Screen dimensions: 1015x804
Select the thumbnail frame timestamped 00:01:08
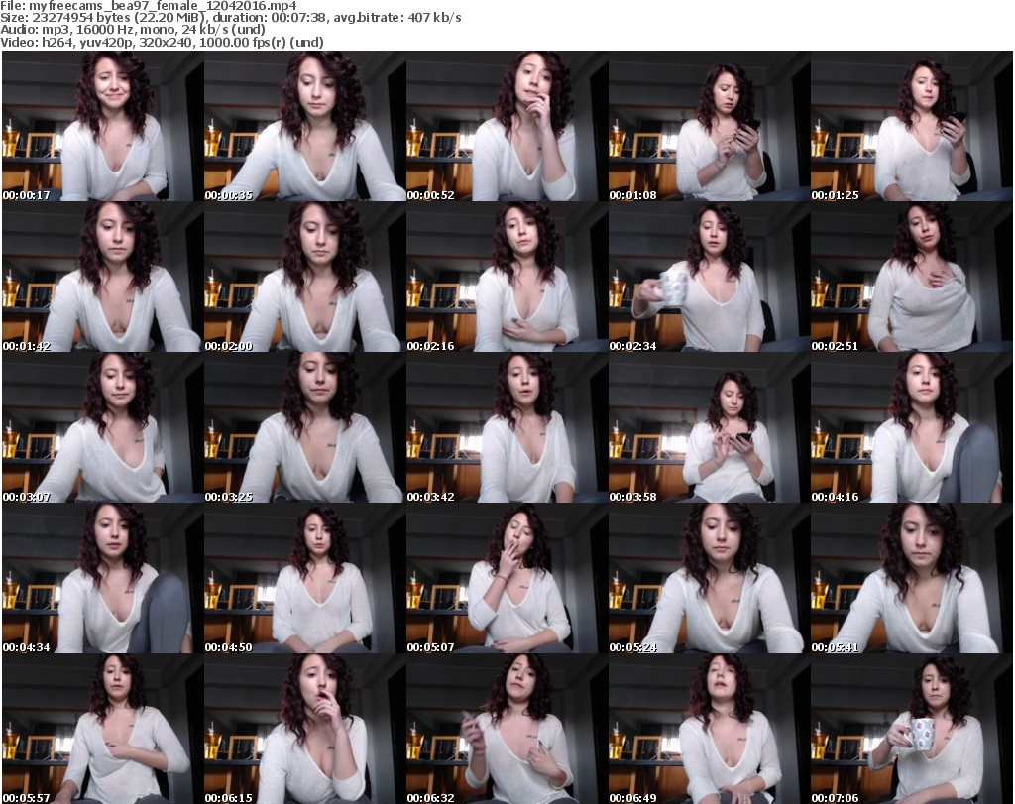710,126
